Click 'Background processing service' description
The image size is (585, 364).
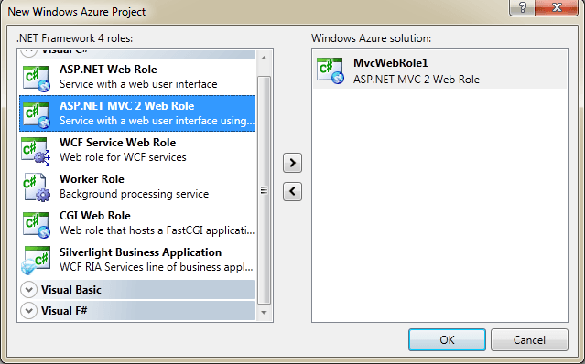coord(134,194)
